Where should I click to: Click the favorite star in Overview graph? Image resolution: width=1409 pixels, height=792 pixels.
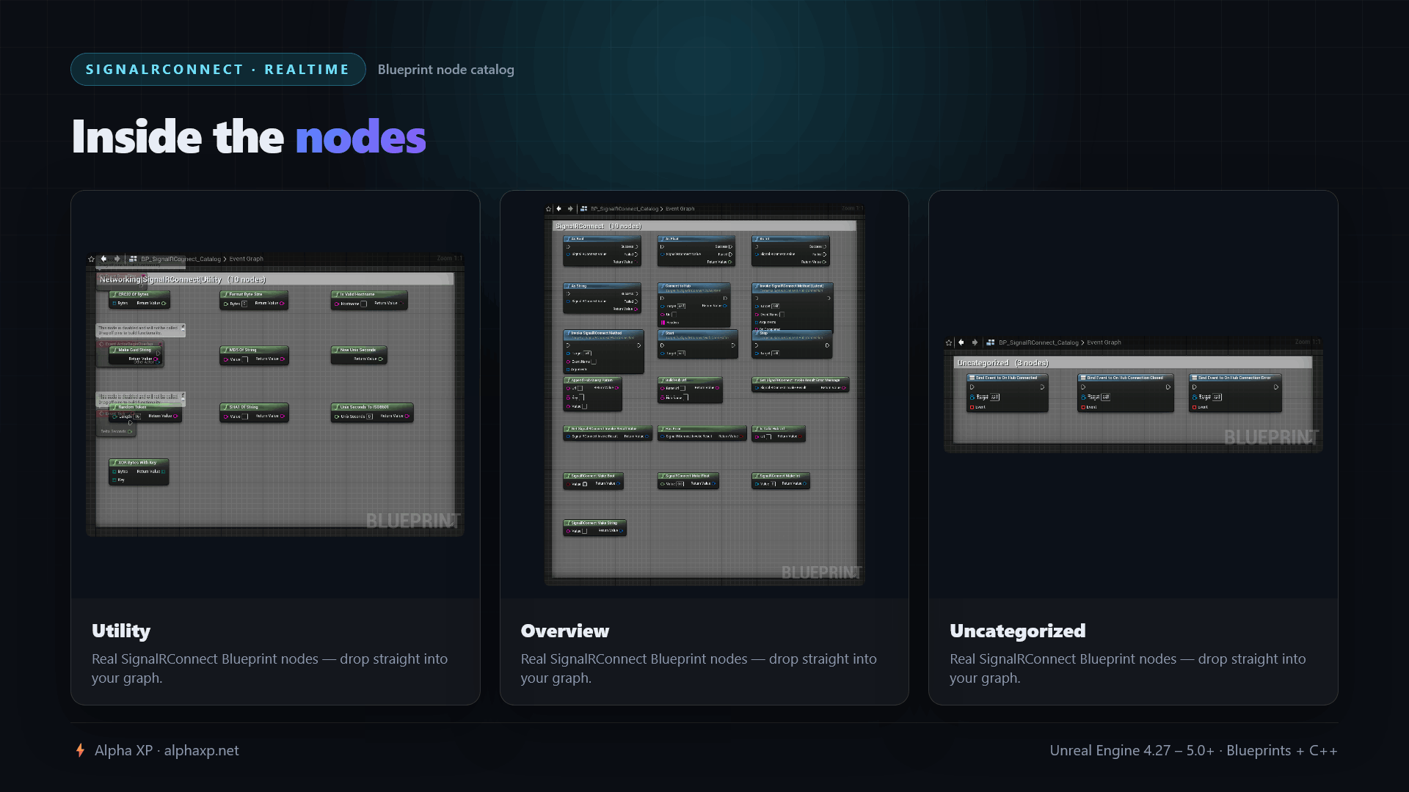coord(548,209)
